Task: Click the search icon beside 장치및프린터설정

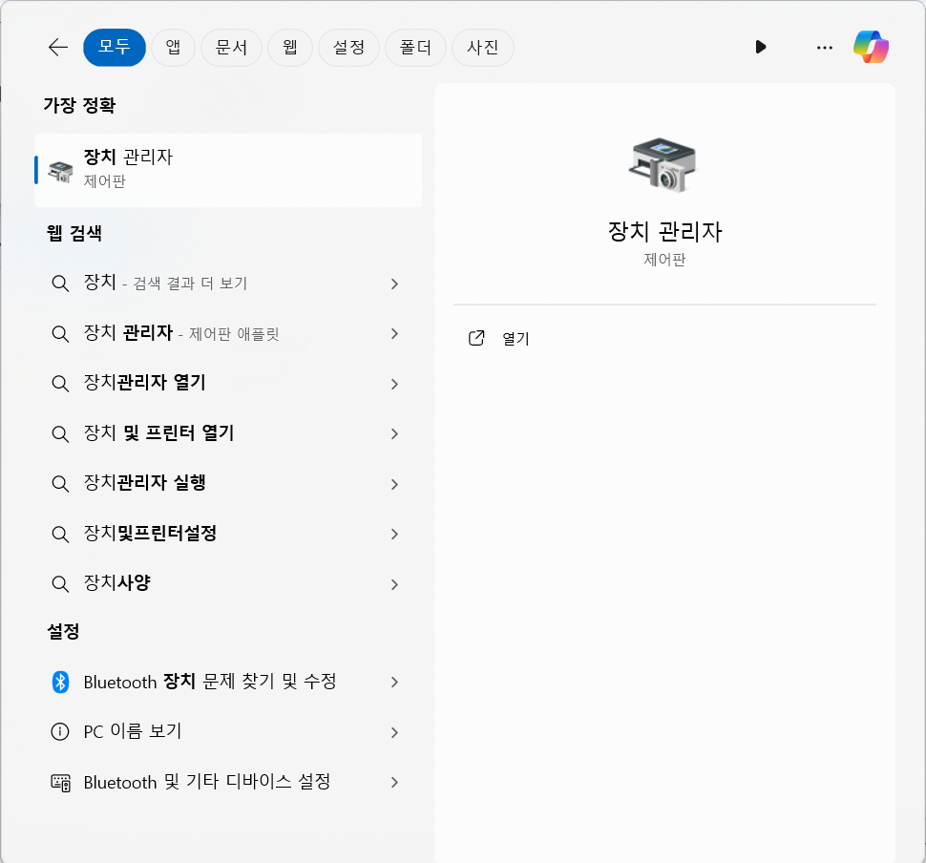Action: tap(60, 534)
